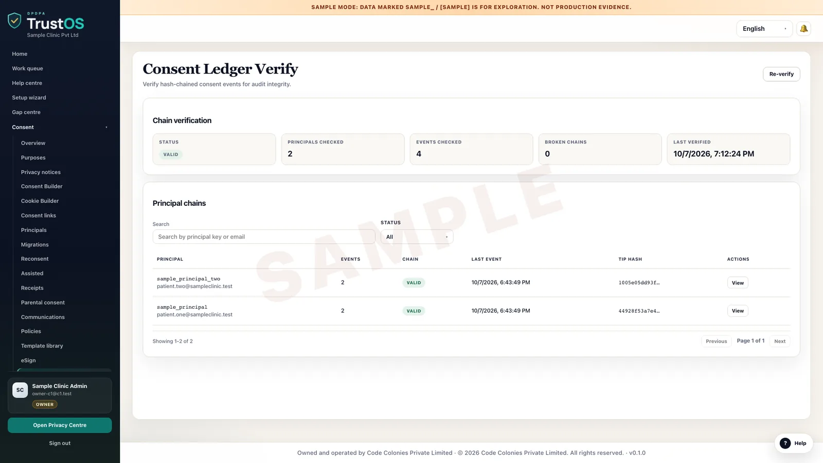Click the Previous pagination button
Viewport: 823px width, 463px height.
[x=716, y=341]
